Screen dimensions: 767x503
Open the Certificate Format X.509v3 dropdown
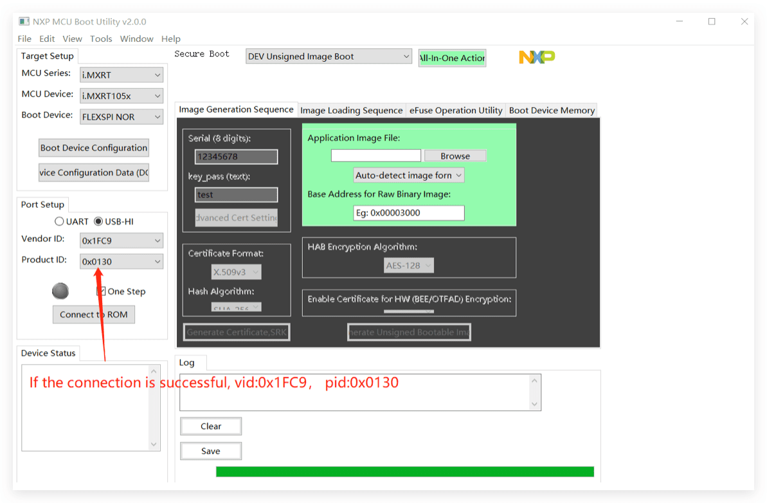point(236,272)
